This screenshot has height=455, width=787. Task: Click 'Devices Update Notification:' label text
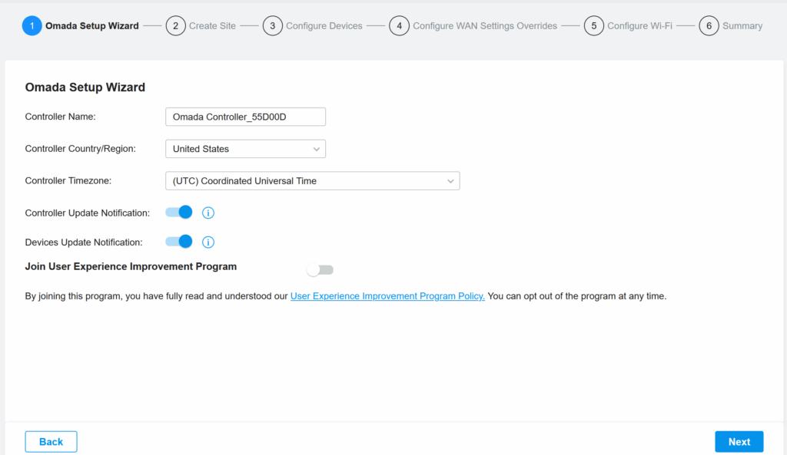tap(84, 242)
